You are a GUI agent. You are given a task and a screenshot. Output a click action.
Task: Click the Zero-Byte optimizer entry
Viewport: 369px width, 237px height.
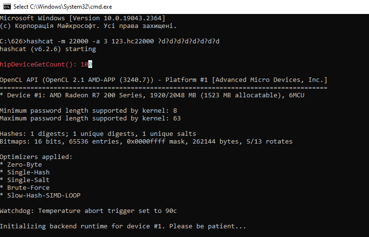pyautogui.click(x=21, y=165)
